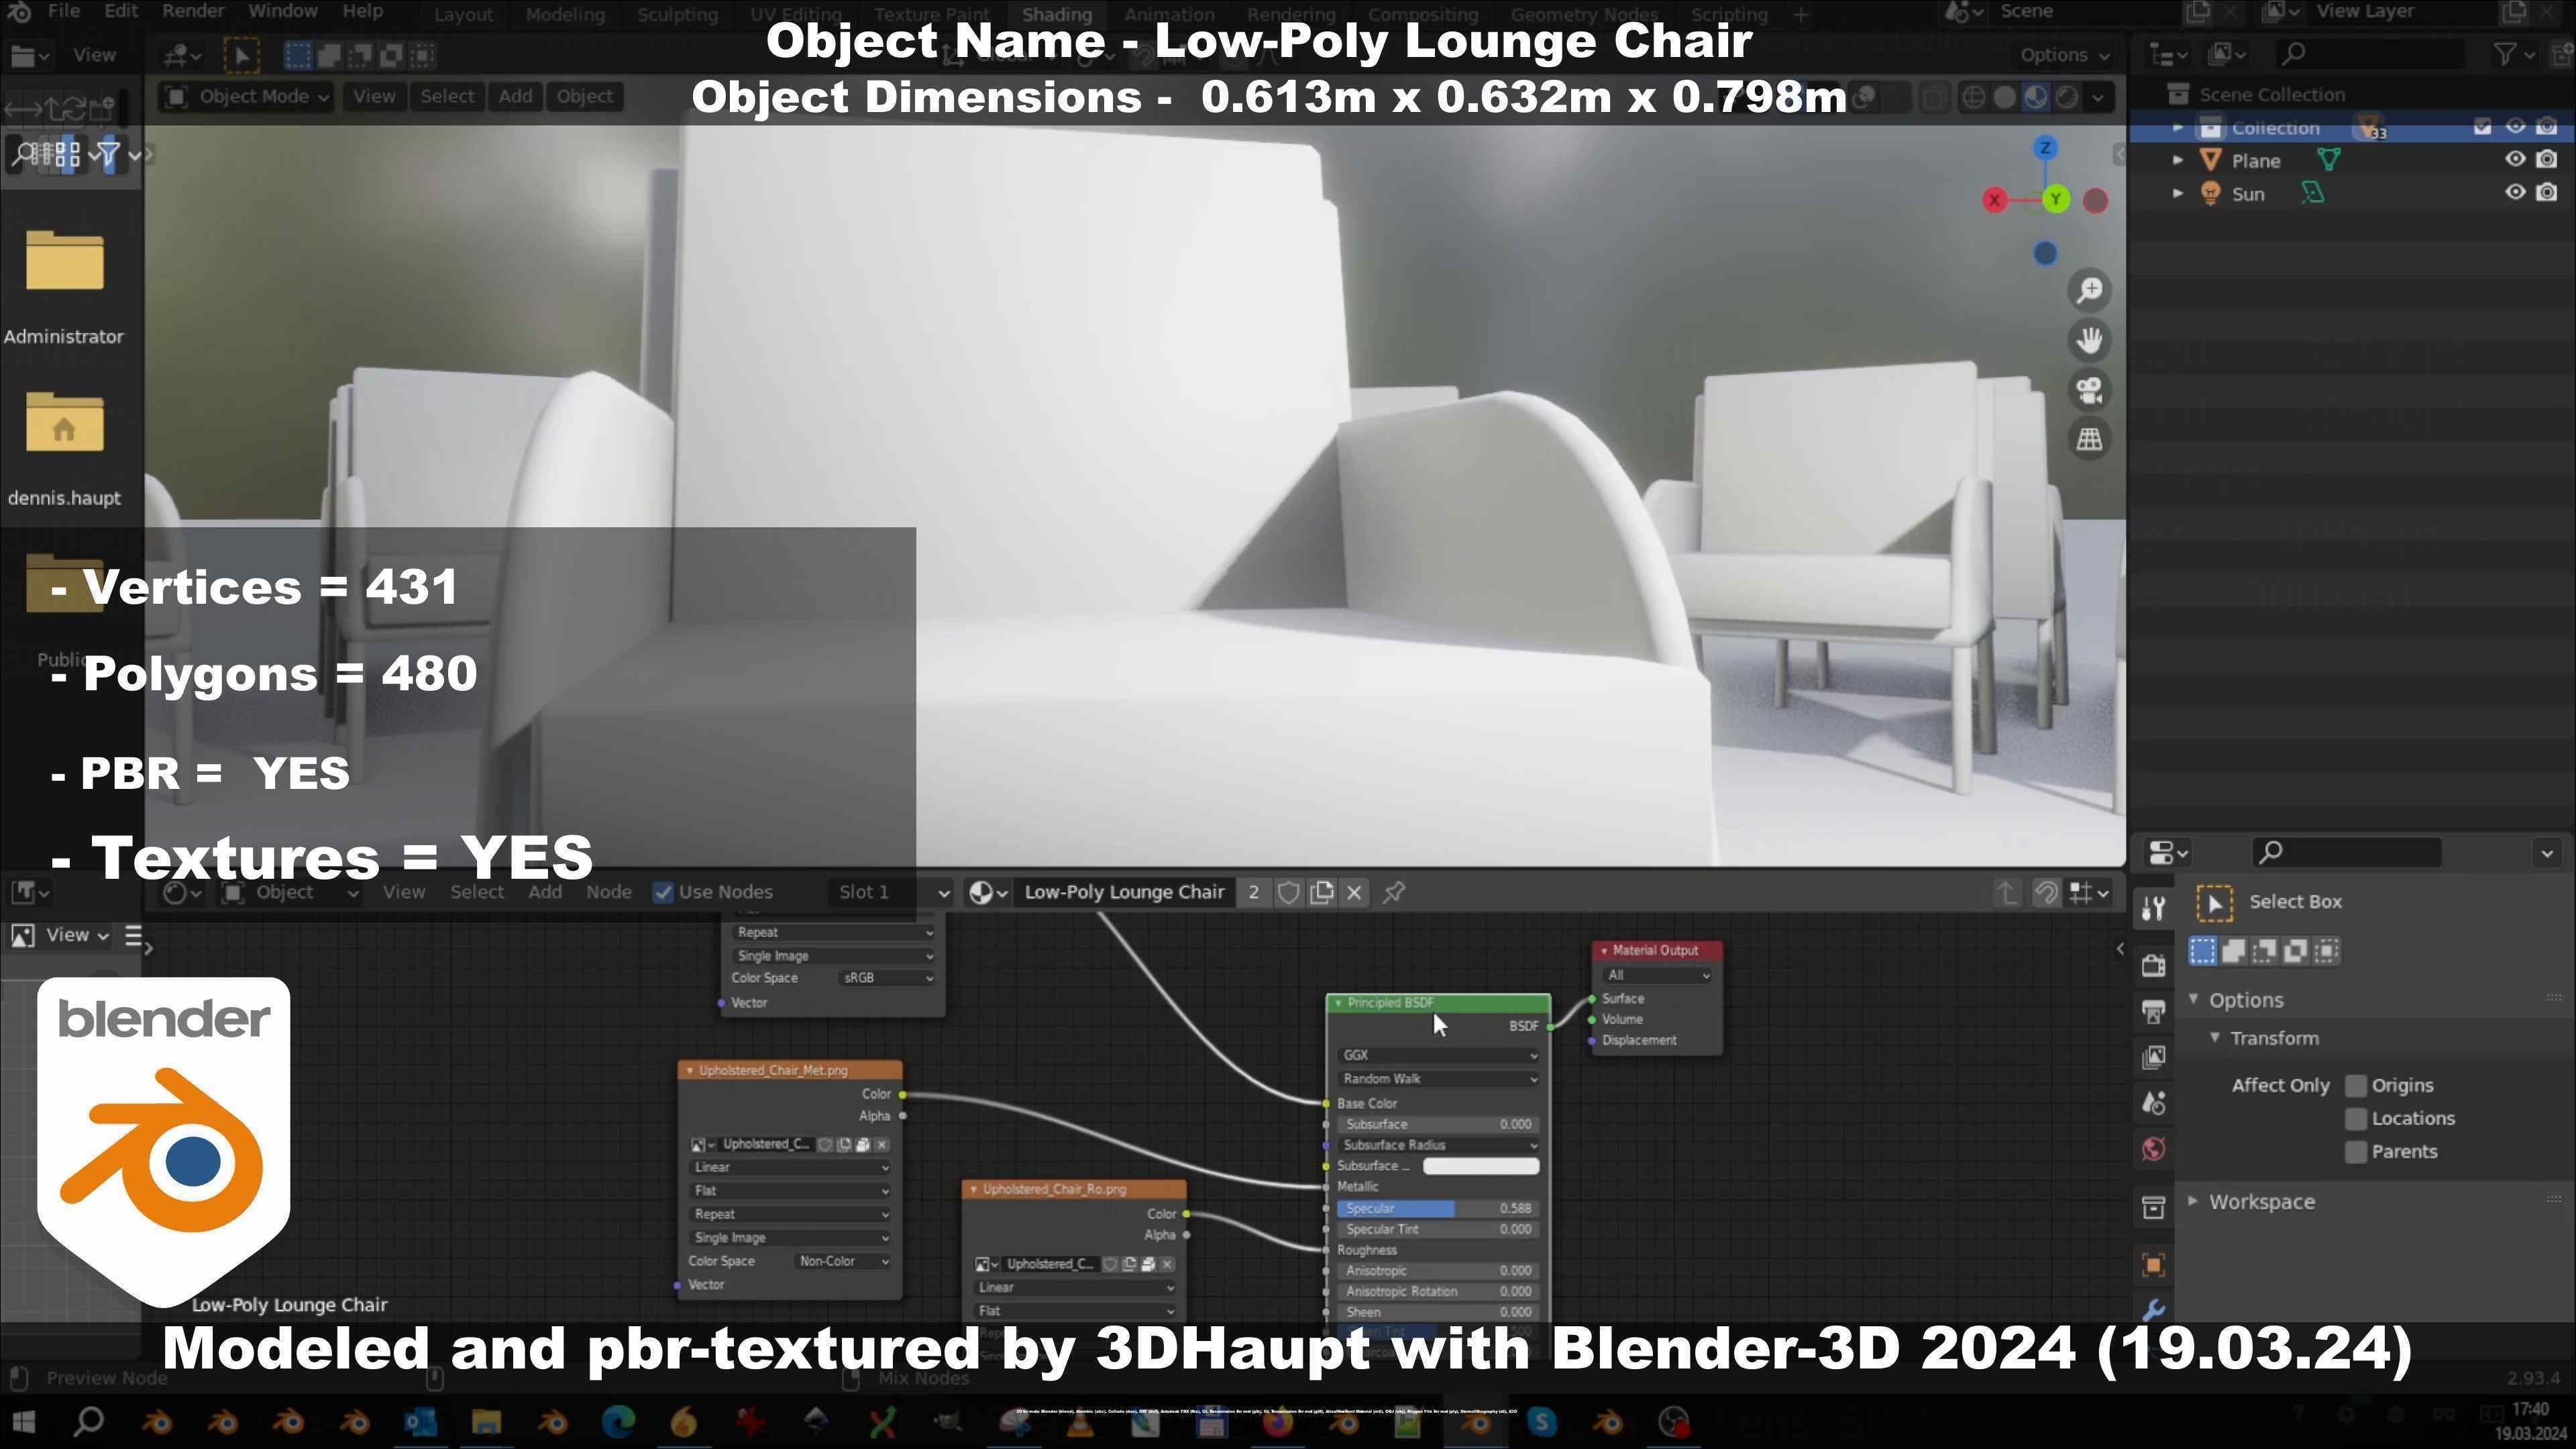Toggle the Use Nodes checkbox
The image size is (2576, 1449).
[x=663, y=892]
